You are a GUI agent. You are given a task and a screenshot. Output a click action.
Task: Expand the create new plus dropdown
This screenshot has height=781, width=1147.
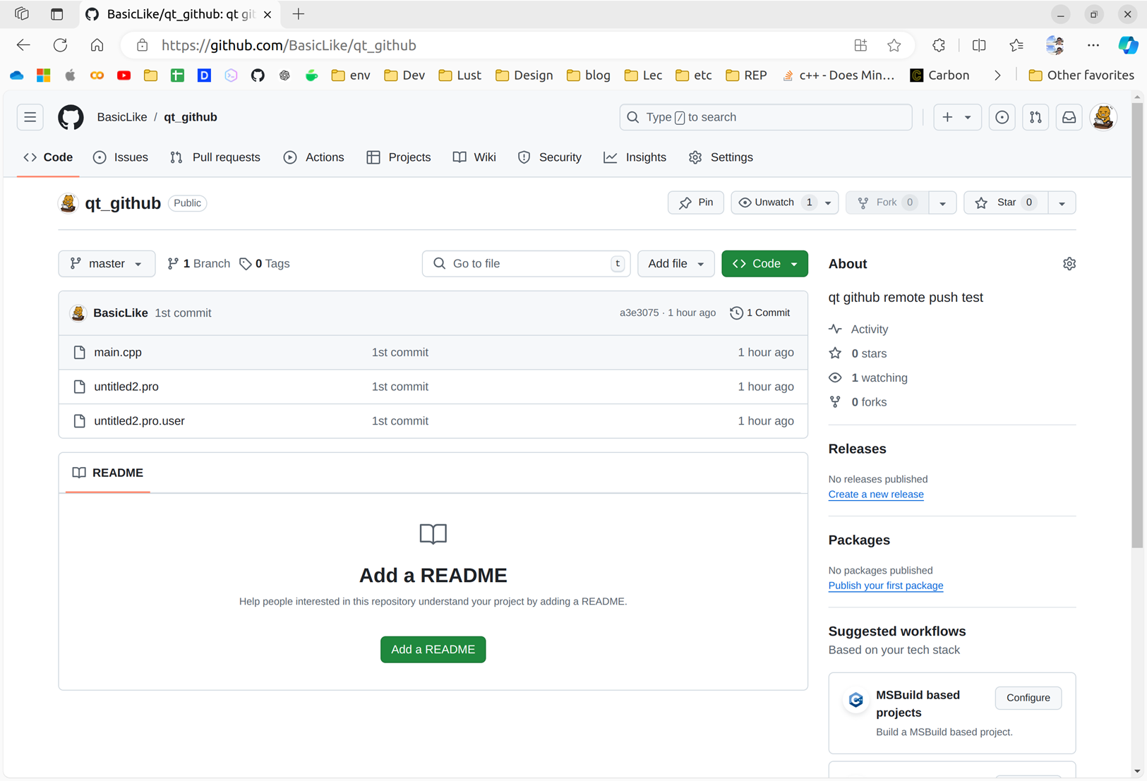click(957, 117)
